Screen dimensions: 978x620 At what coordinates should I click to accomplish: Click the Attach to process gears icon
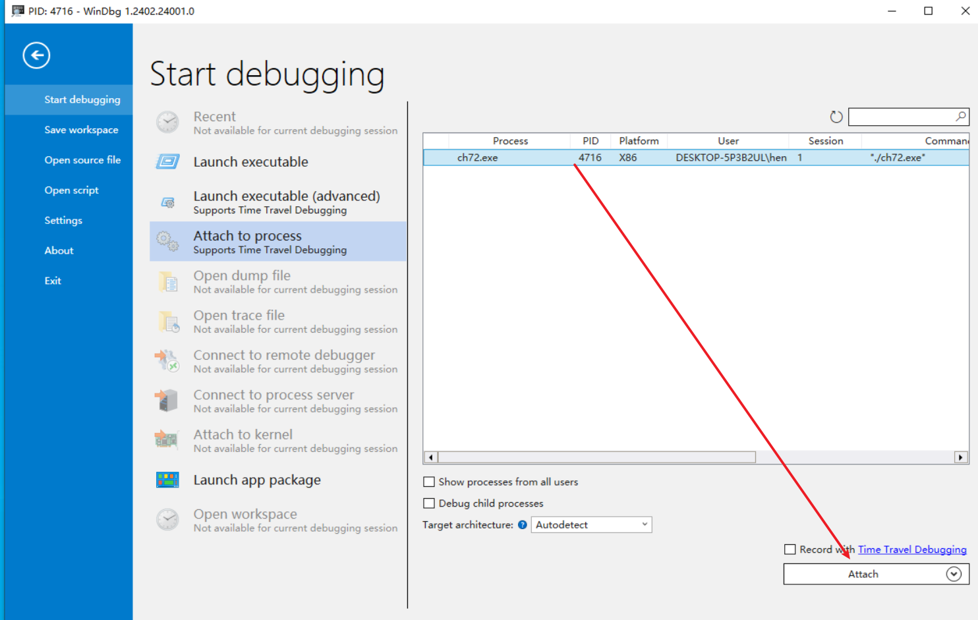[x=167, y=242]
